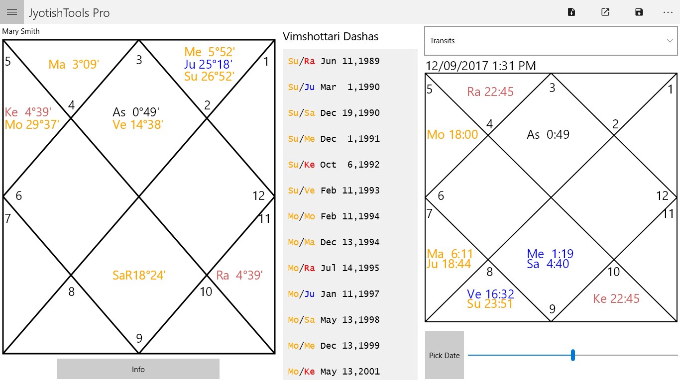This screenshot has height=382, width=680.
Task: Click the Mo/Ke May 13,2001 dasha row
Action: (x=349, y=371)
